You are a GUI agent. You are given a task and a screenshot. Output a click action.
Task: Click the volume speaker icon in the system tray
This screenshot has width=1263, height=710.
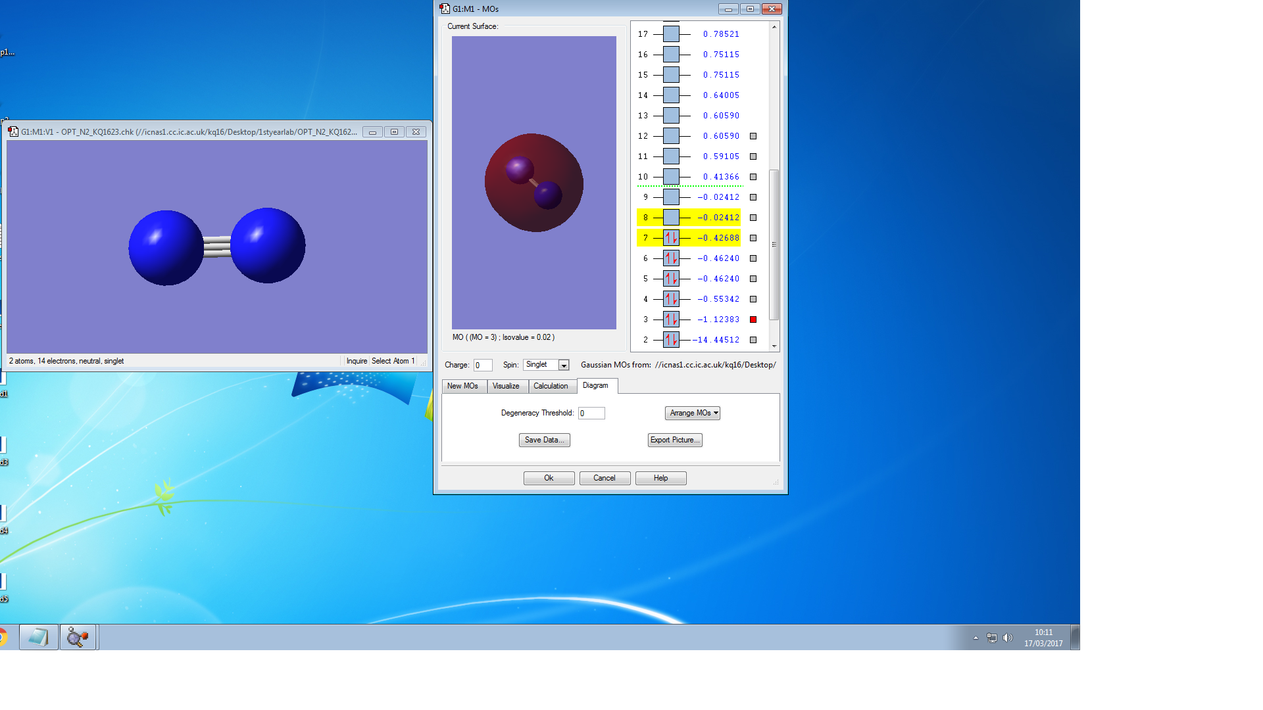(x=1008, y=638)
